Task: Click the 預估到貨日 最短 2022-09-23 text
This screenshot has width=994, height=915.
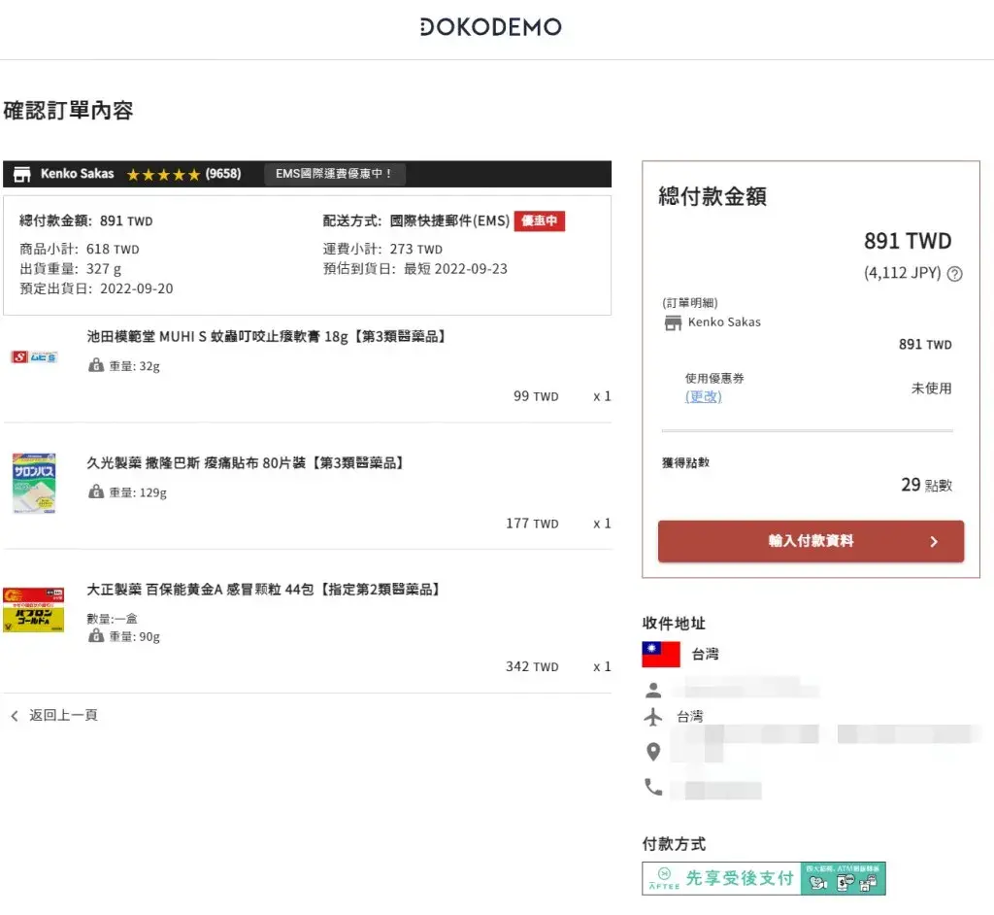Action: [415, 269]
